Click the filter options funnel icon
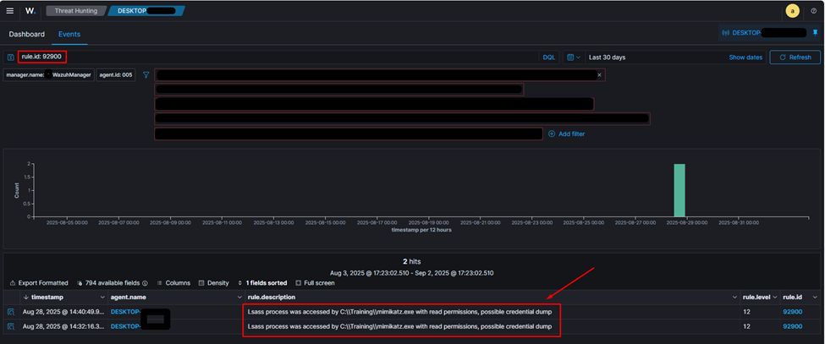Screen dimensions: 825x344 pos(146,75)
